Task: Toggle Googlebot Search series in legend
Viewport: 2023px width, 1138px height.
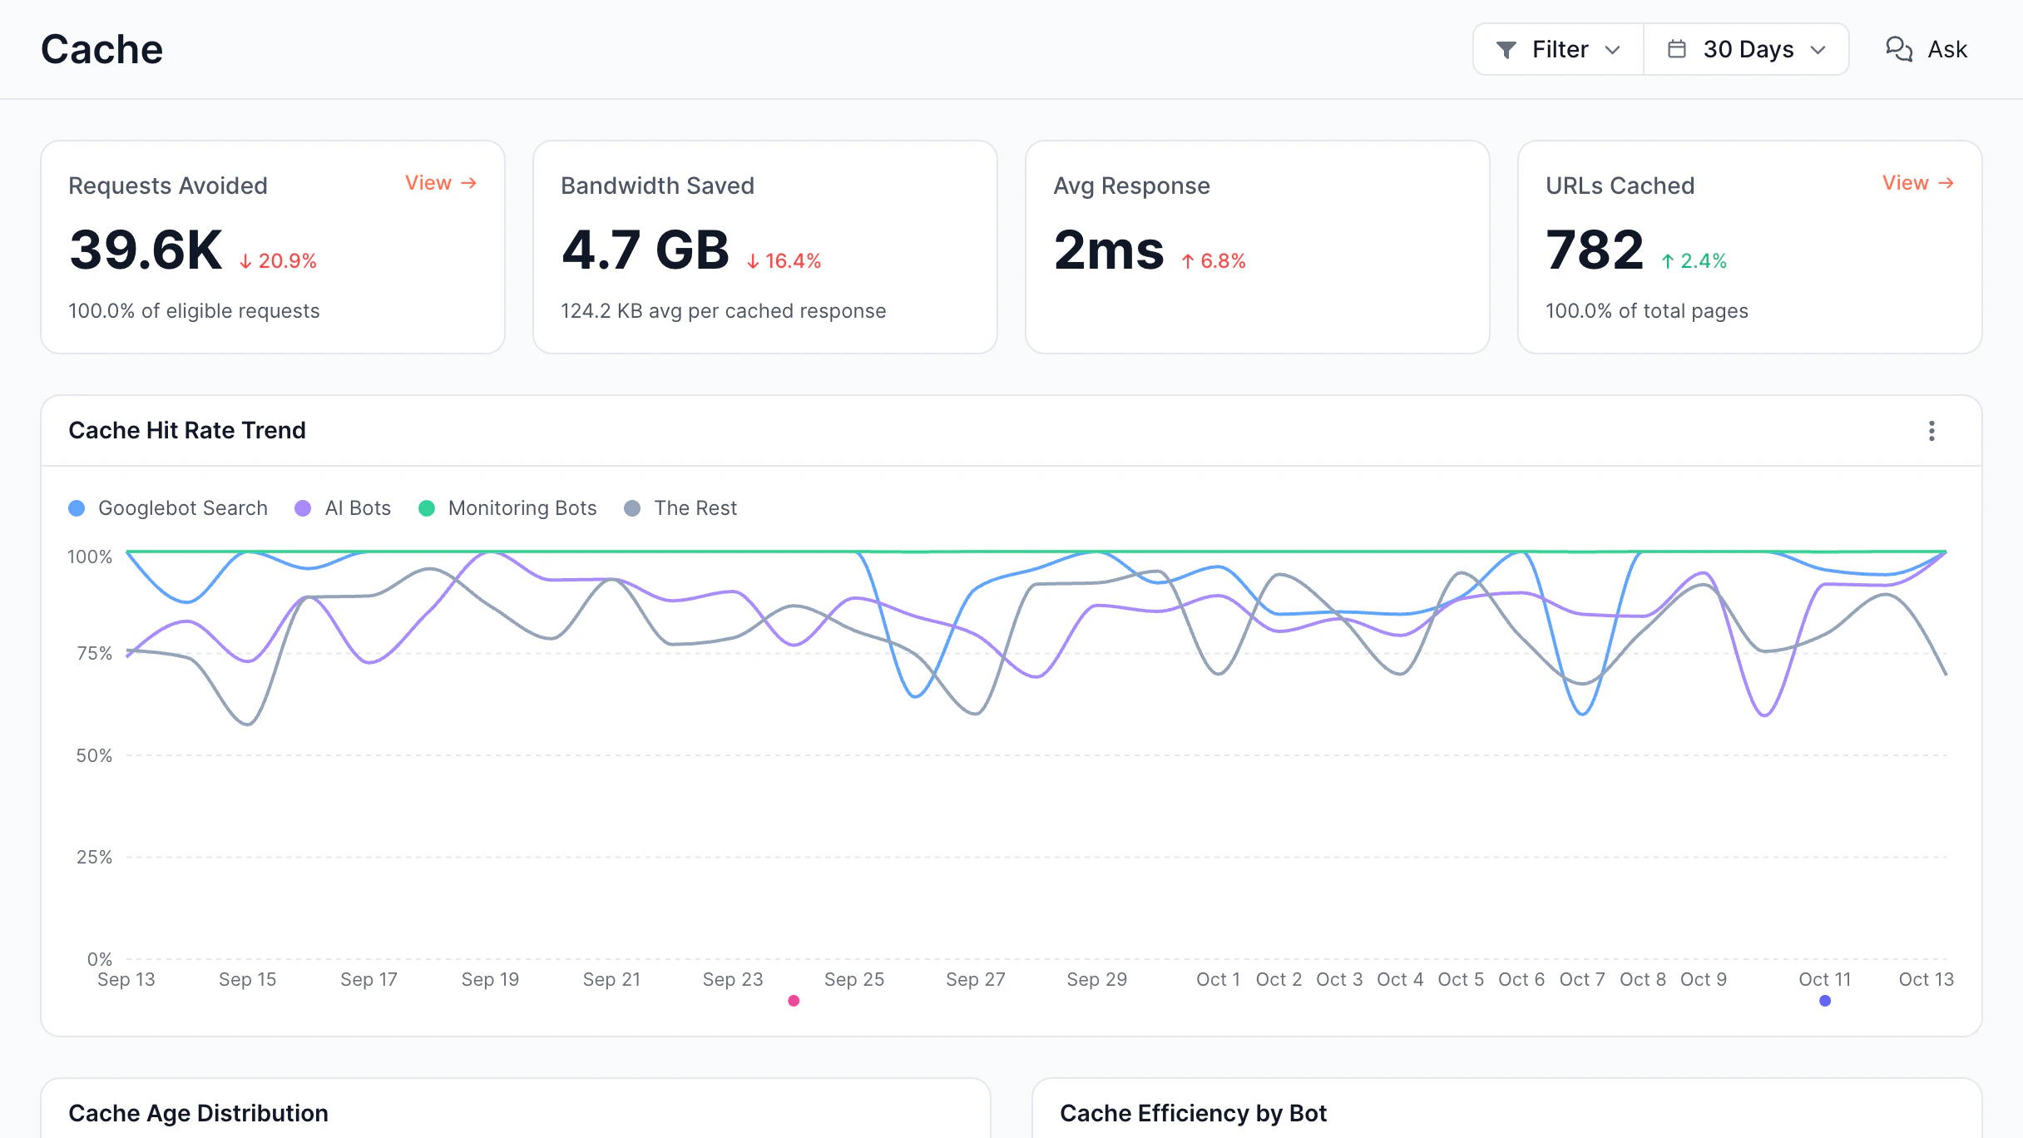Action: click(168, 508)
